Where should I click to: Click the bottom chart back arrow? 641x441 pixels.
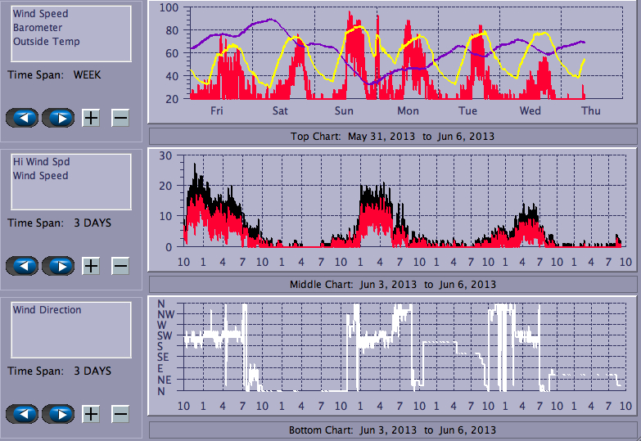coord(22,414)
